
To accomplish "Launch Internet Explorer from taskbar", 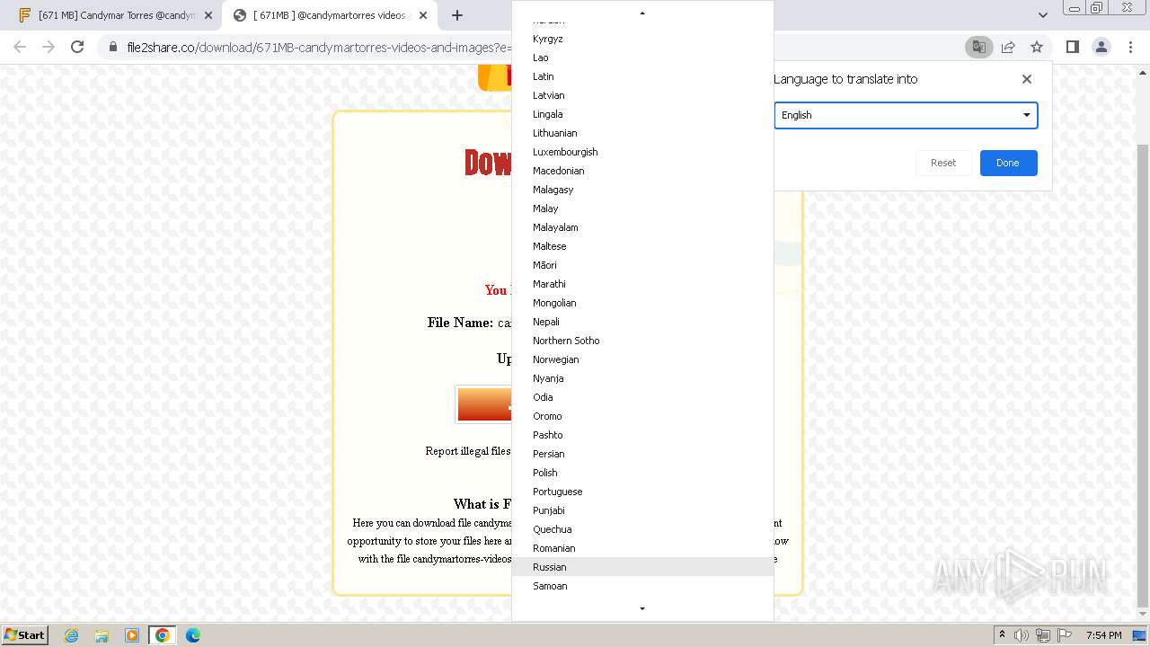I will (71, 635).
